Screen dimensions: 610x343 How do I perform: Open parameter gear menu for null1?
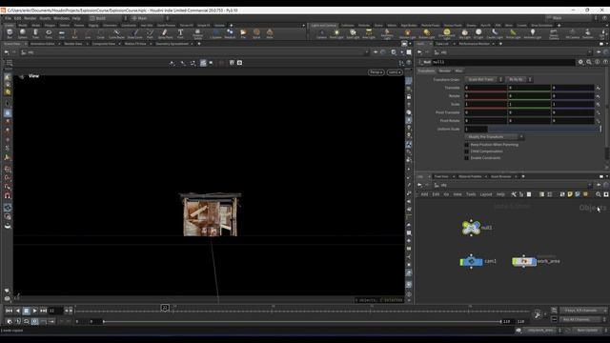click(x=580, y=62)
